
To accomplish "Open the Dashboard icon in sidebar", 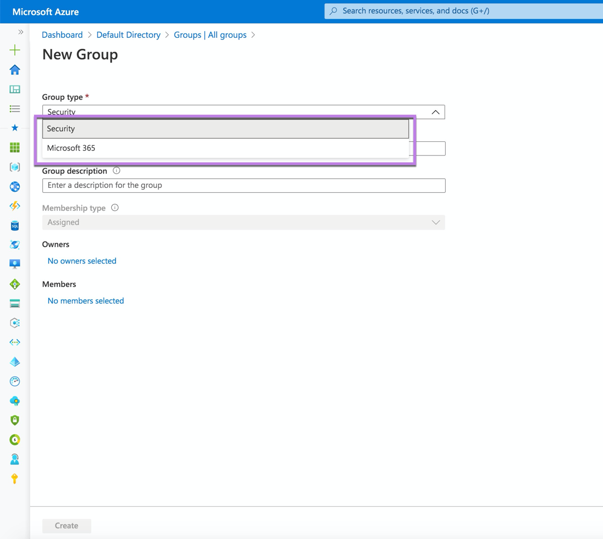I will [x=15, y=89].
